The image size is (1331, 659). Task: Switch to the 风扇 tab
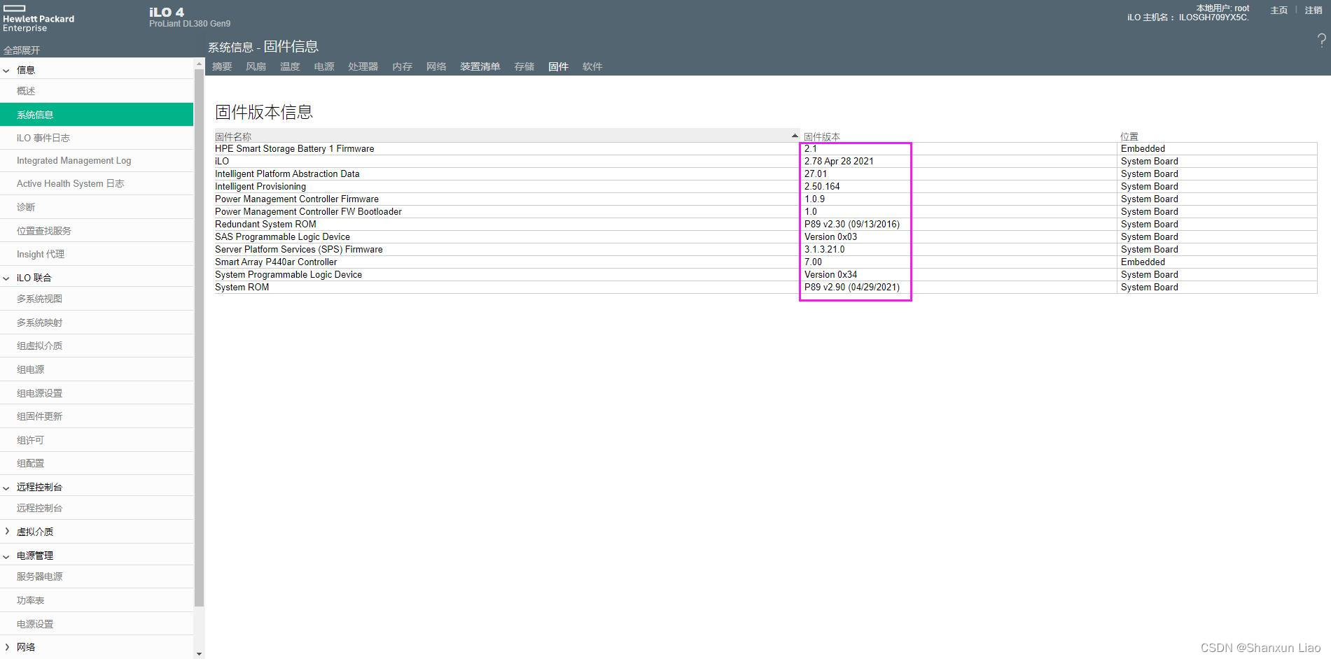click(256, 66)
